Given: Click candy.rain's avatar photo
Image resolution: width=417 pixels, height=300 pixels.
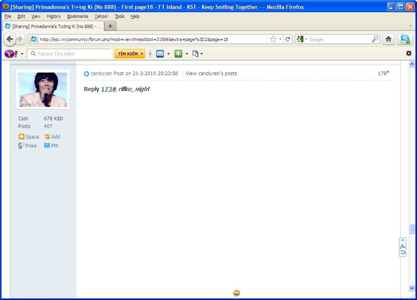Looking at the screenshot, I should pyautogui.click(x=43, y=89).
